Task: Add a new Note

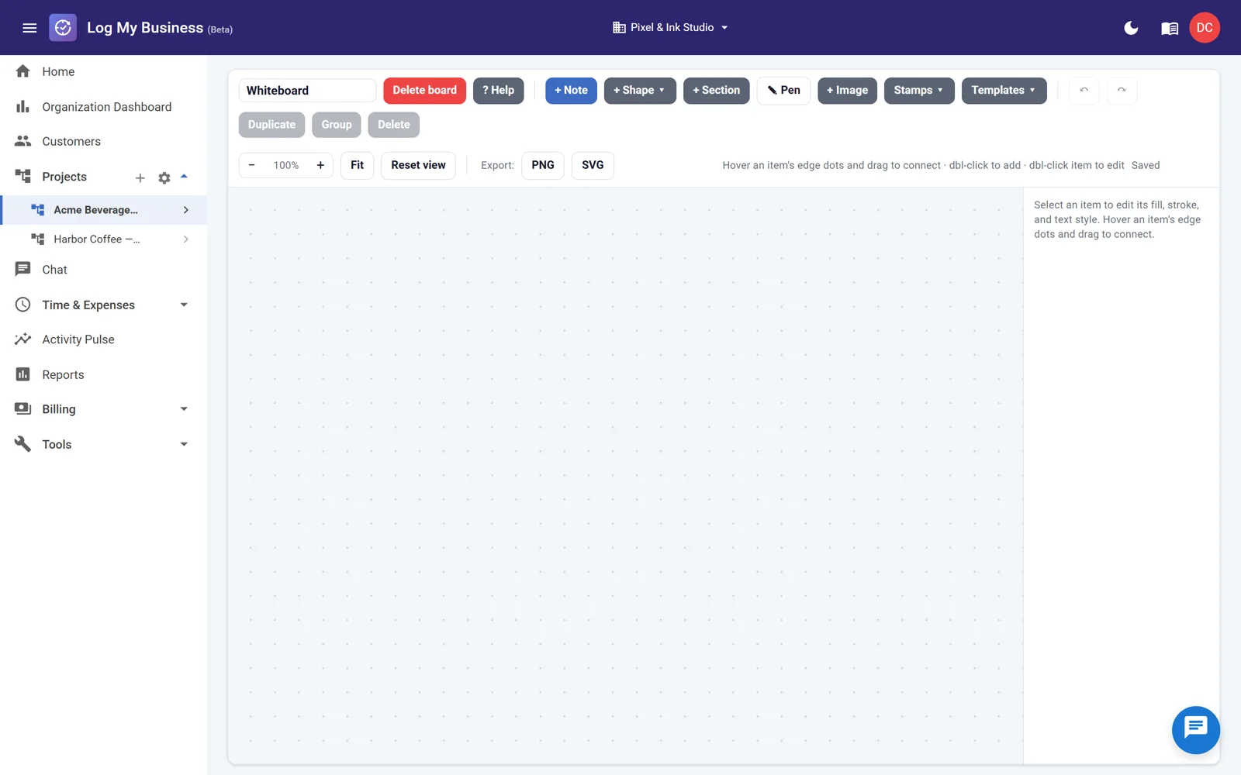Action: [x=571, y=91]
